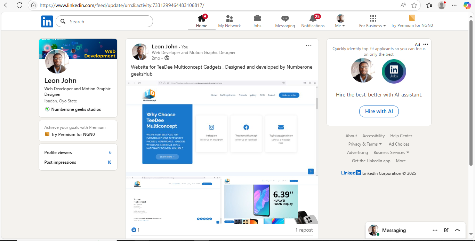
Task: View the Post impressions analytics
Action: tap(78, 162)
